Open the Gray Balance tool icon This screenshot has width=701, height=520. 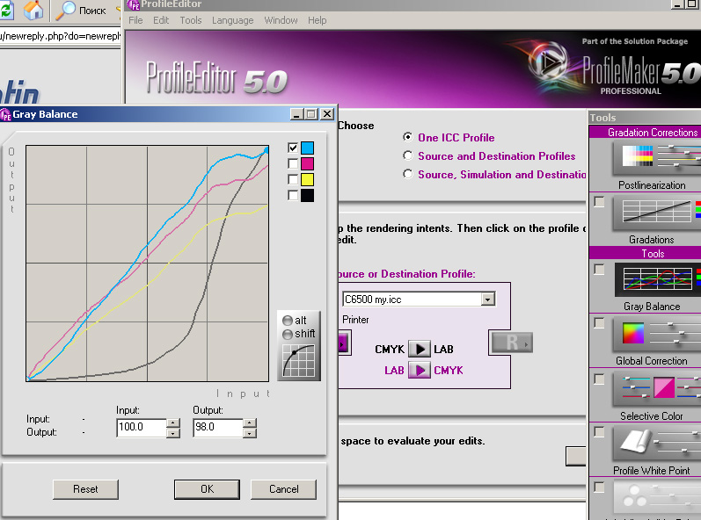pyautogui.click(x=656, y=280)
